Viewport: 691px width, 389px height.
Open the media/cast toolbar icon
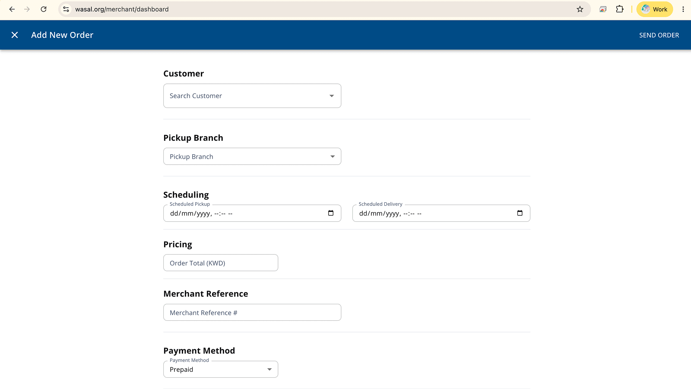pos(603,9)
